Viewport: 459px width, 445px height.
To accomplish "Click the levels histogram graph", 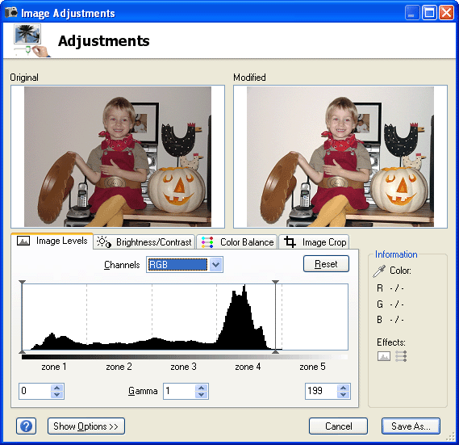I will click(x=185, y=317).
